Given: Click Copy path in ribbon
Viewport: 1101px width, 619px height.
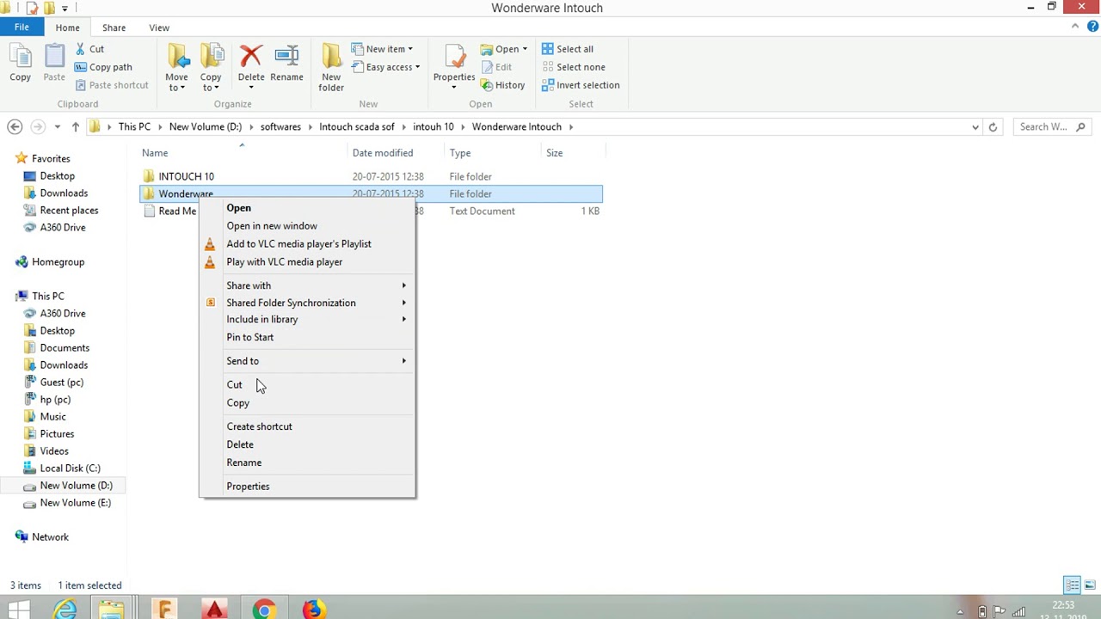Looking at the screenshot, I should tap(103, 67).
